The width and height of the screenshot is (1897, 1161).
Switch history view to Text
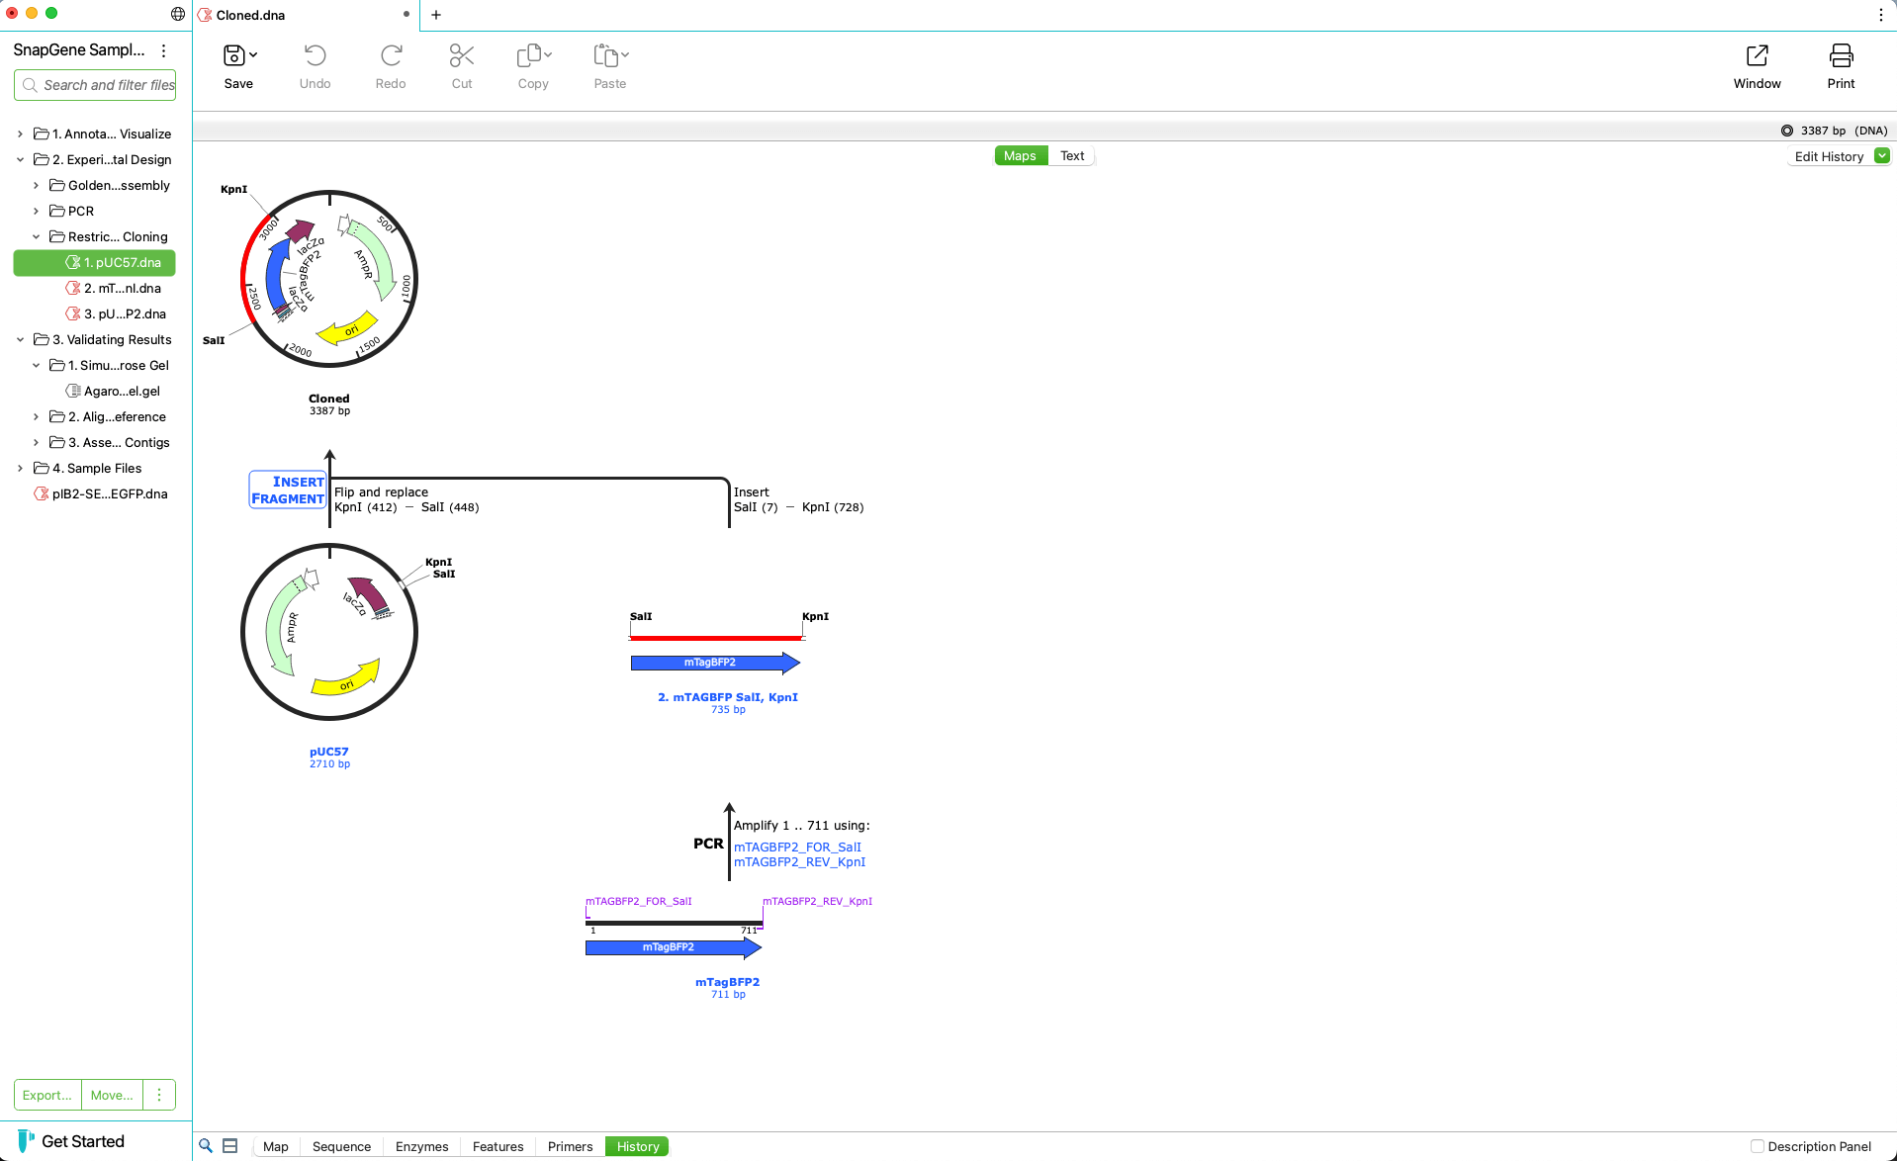pyautogui.click(x=1072, y=156)
